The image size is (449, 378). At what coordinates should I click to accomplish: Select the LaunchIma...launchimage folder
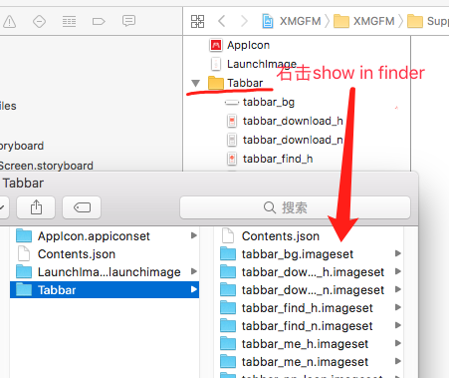[x=99, y=272]
